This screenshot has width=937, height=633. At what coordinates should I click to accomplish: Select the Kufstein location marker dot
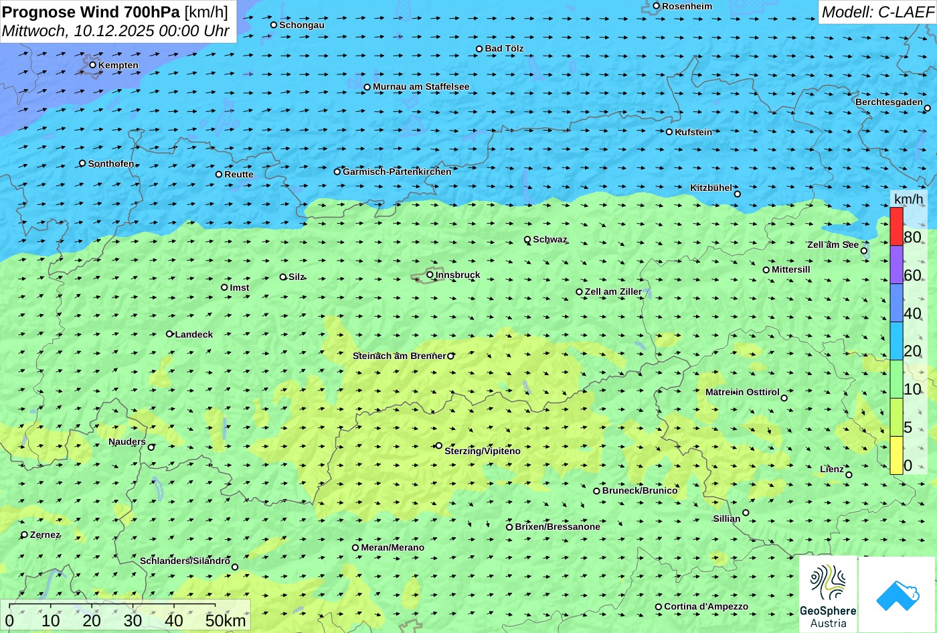[x=669, y=132]
